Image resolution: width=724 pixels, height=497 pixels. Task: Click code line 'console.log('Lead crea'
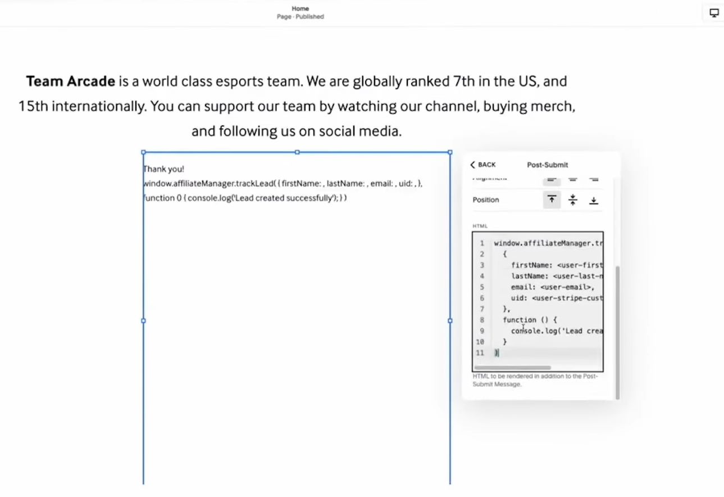(557, 331)
